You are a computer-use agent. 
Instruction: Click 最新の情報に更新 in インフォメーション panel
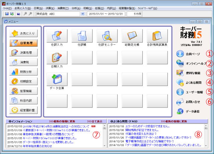(62, 121)
